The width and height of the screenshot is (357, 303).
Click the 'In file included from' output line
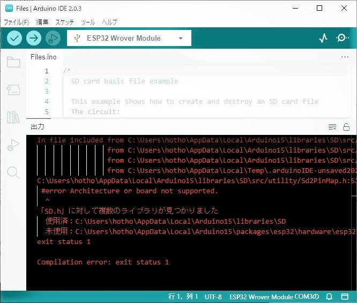coord(196,140)
